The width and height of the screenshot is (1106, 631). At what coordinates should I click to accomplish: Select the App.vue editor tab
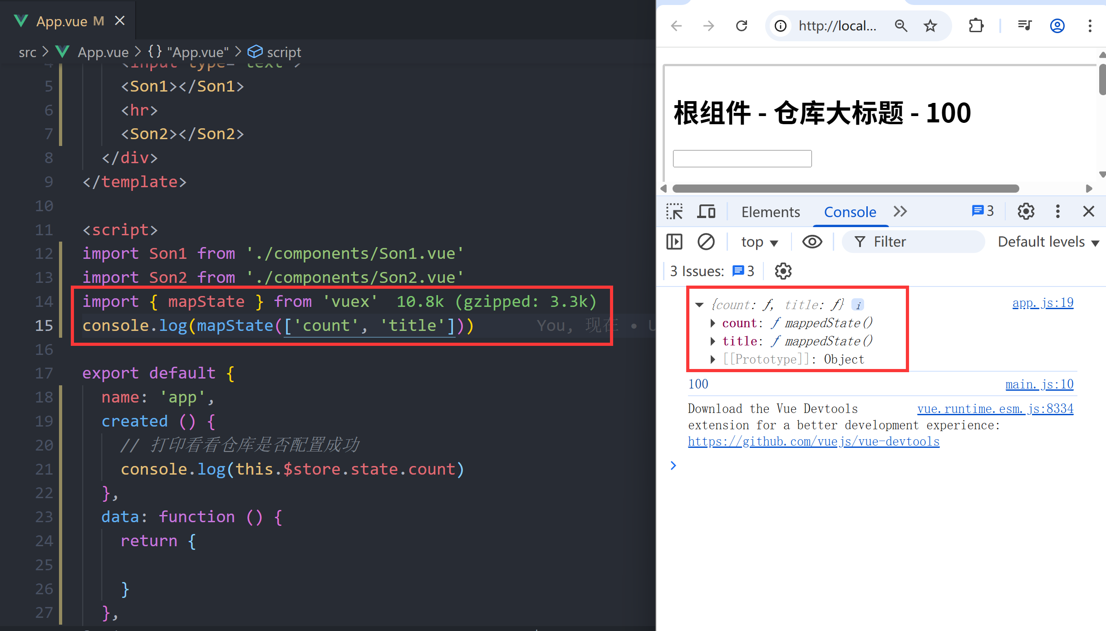(x=68, y=21)
